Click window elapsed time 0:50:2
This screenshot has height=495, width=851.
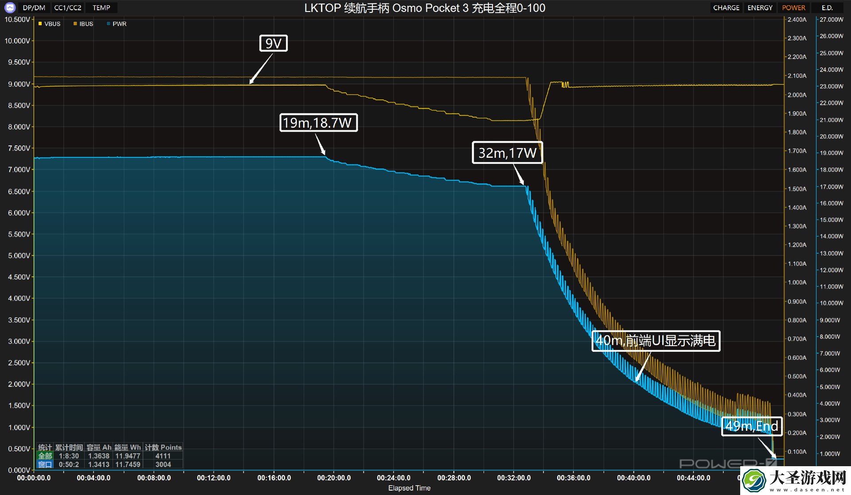(69, 464)
